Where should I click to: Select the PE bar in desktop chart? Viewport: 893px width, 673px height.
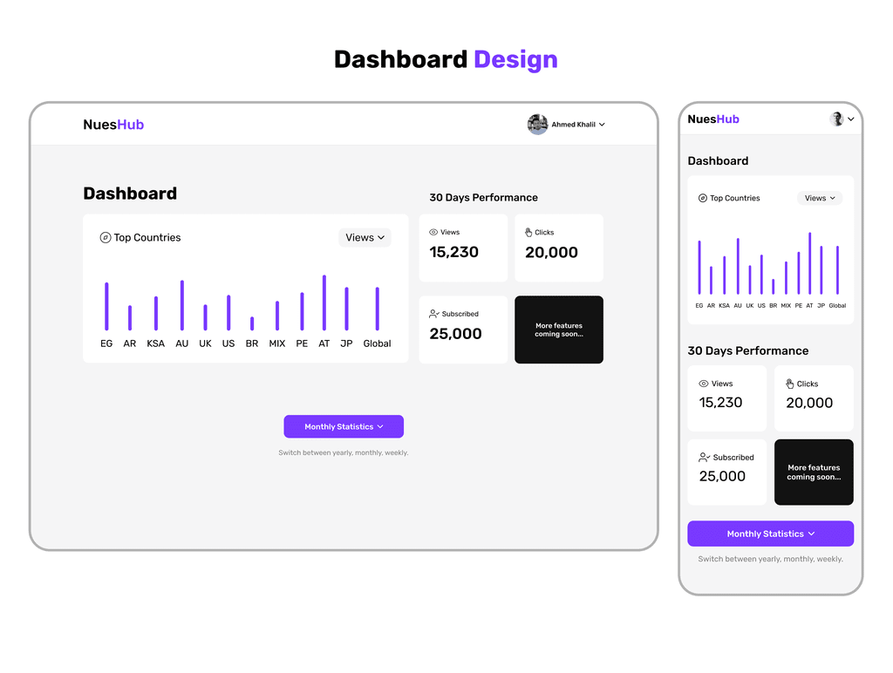pyautogui.click(x=302, y=311)
